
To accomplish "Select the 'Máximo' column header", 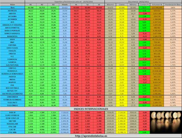I will 110,5.
